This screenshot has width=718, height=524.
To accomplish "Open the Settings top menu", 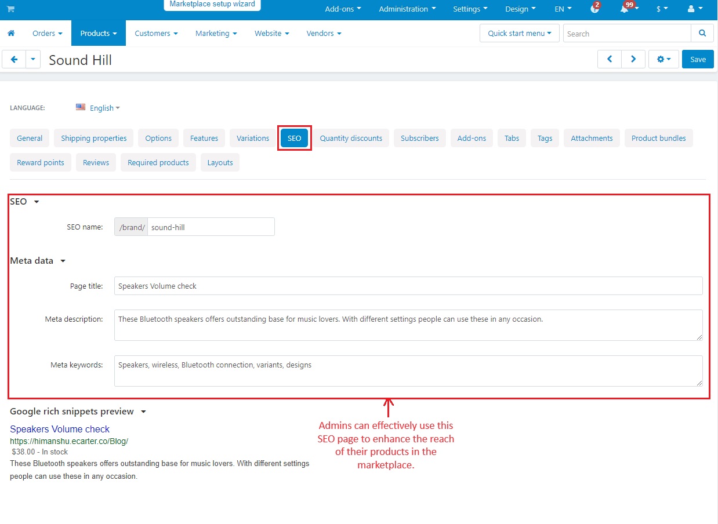I will (470, 9).
